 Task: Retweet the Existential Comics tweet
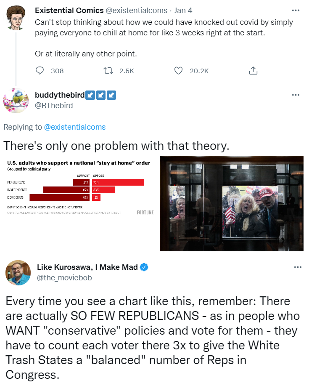click(108, 71)
